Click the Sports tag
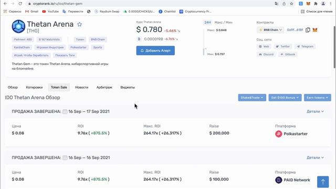The width and height of the screenshot is (336, 189). coord(98,47)
